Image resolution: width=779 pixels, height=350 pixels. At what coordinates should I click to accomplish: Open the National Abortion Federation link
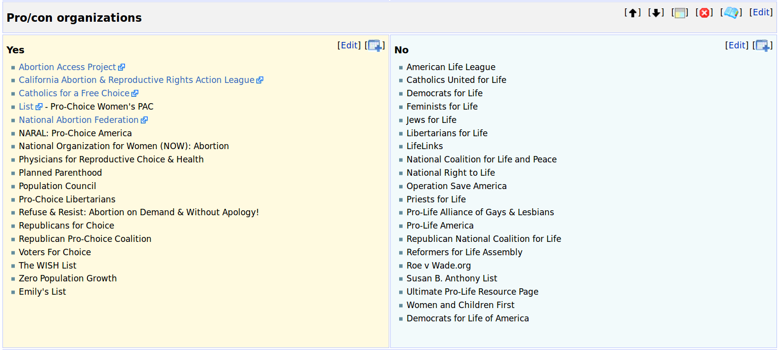pyautogui.click(x=79, y=120)
